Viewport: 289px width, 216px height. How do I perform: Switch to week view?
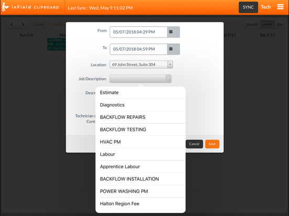[x=267, y=25]
